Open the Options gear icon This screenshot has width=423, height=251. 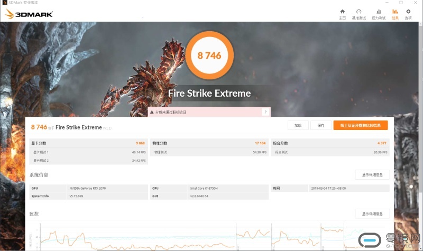(408, 12)
